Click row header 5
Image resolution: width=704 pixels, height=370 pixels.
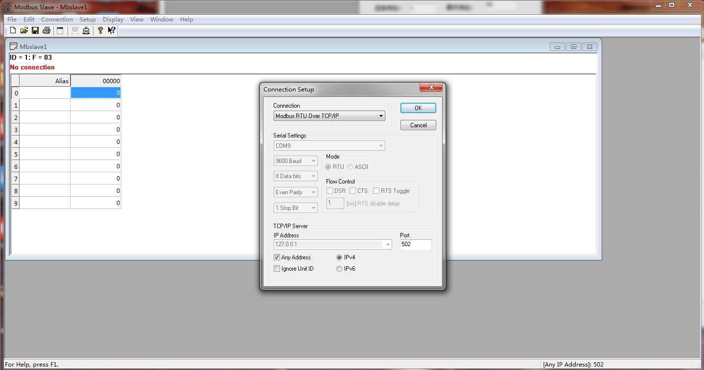16,154
